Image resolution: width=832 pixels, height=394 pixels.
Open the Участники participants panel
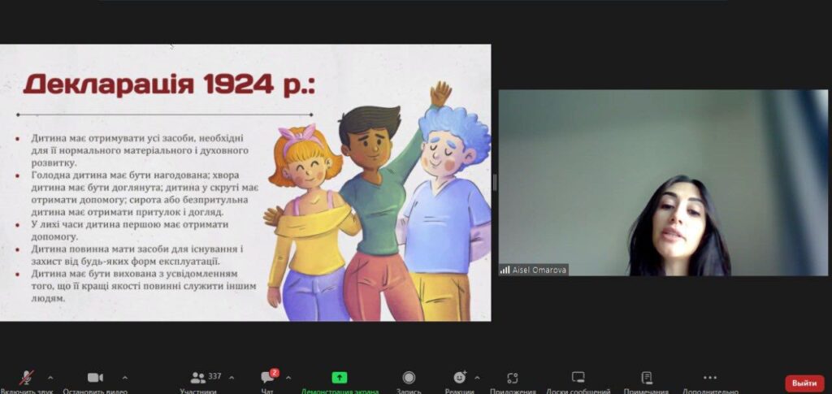(x=198, y=379)
